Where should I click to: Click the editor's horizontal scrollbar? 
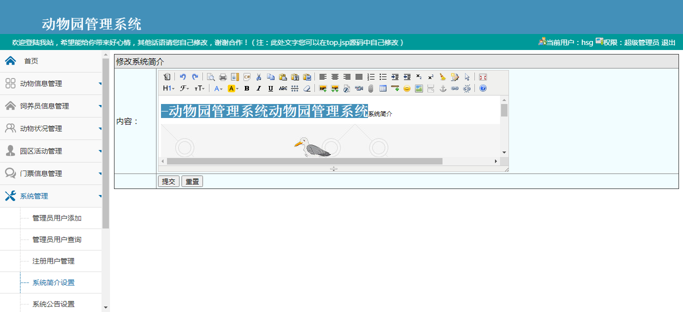click(x=304, y=161)
